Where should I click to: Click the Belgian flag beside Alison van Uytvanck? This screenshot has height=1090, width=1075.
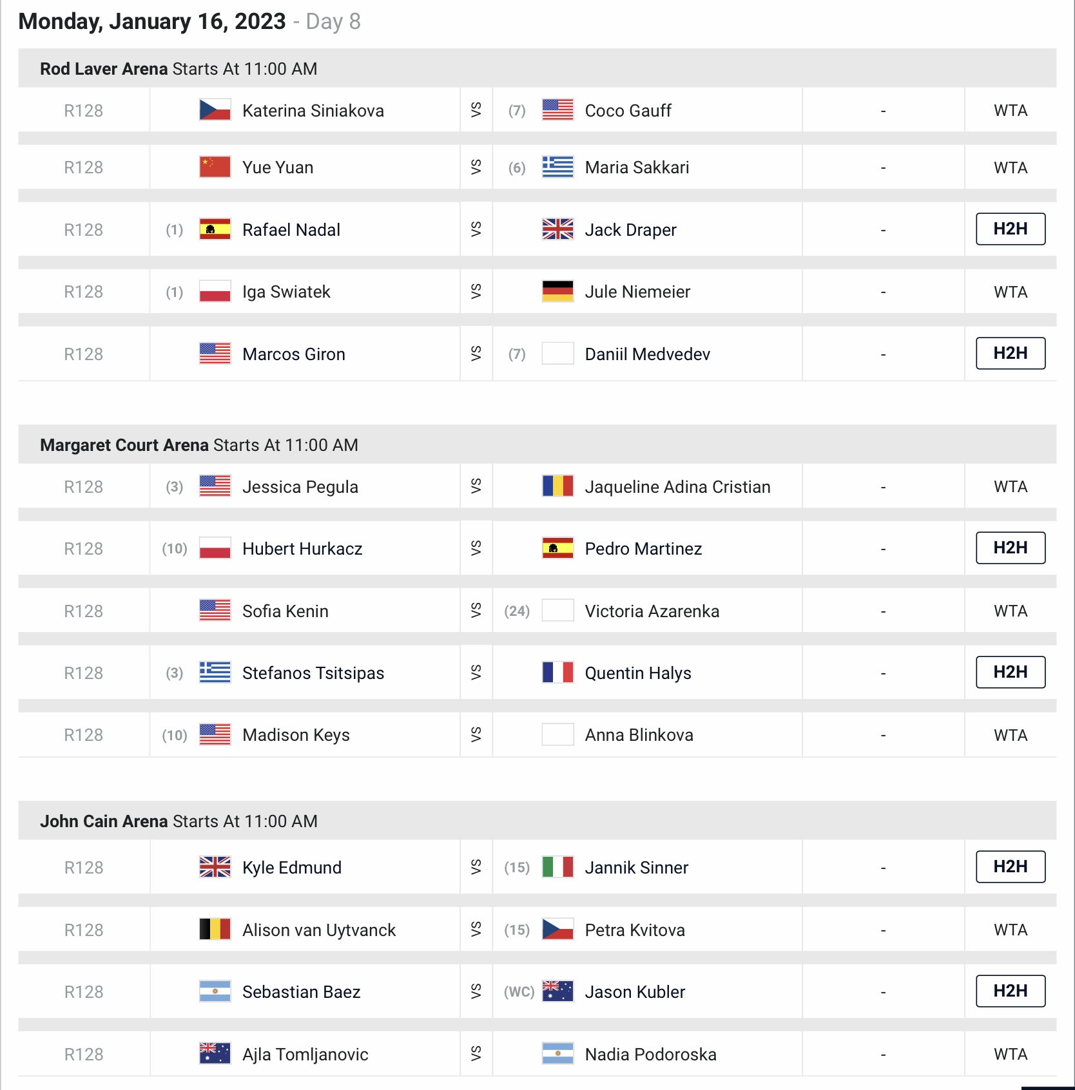tap(215, 930)
